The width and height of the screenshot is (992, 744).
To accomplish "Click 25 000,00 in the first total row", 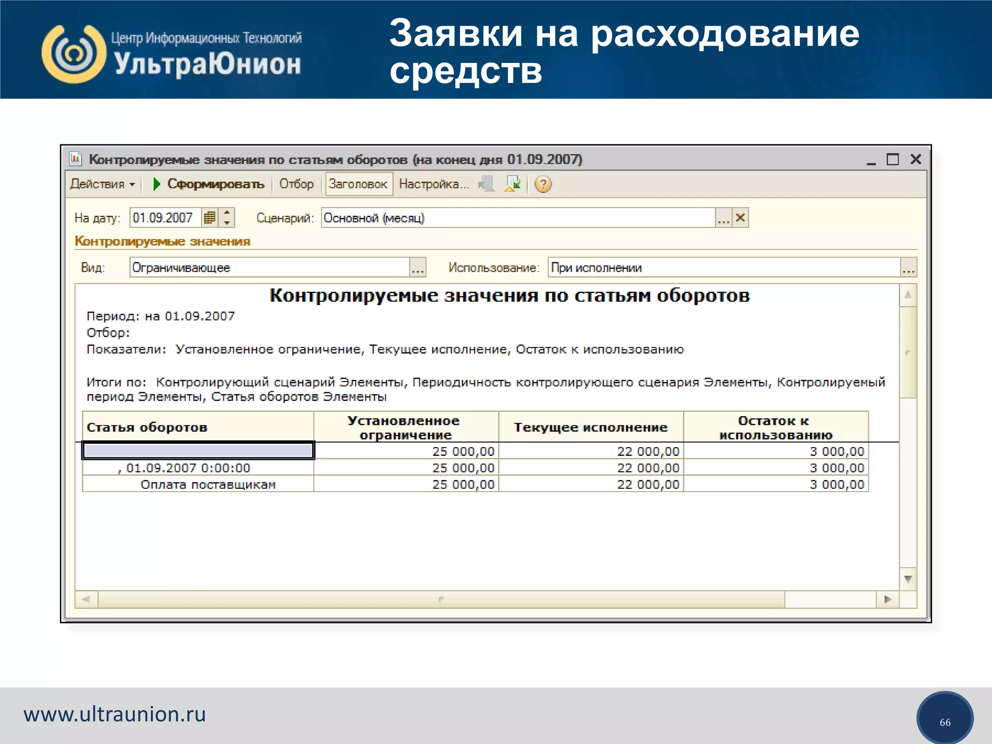I will [406, 451].
